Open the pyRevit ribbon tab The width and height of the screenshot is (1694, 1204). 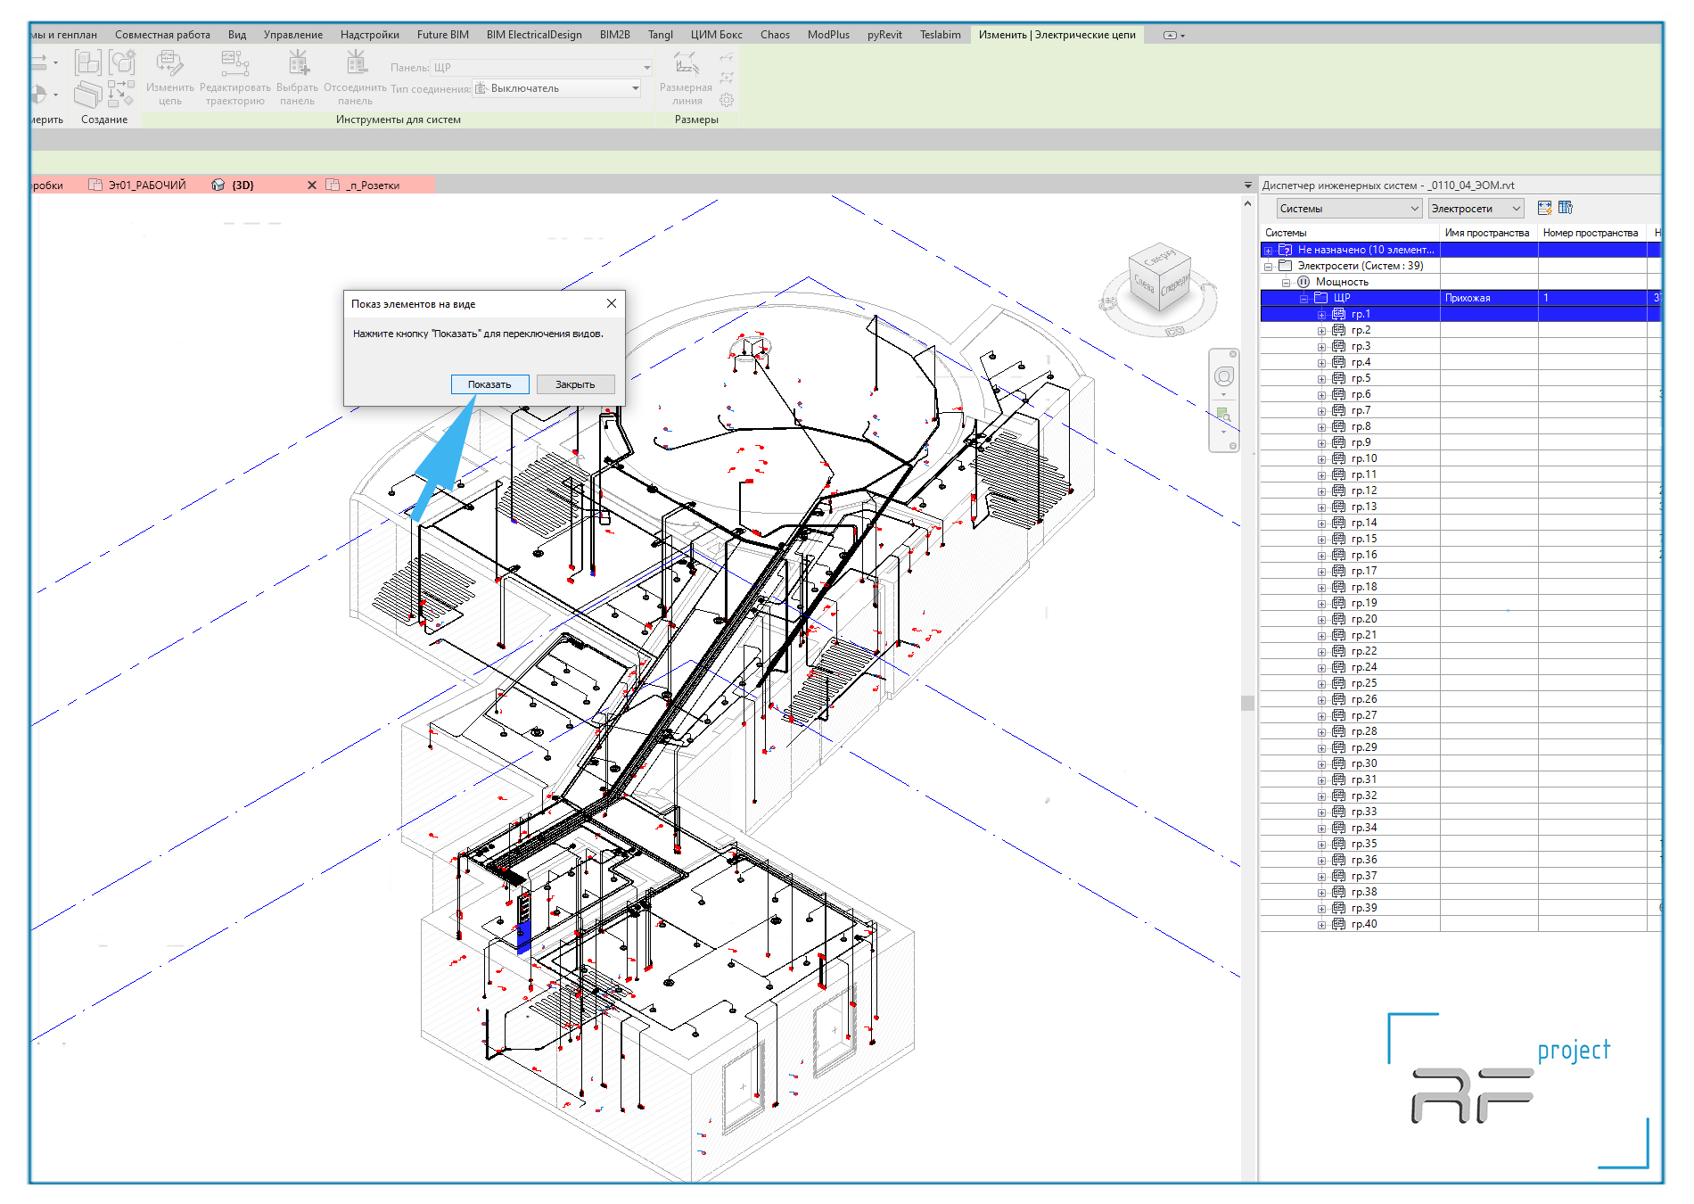click(x=884, y=35)
